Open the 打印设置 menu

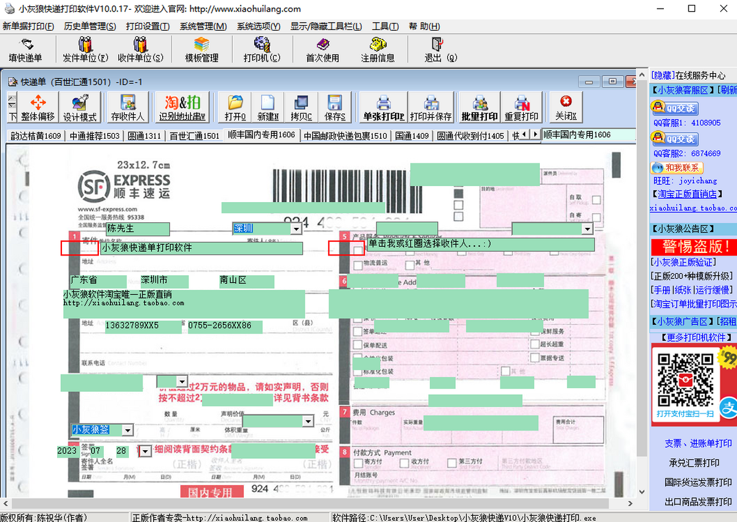148,26
